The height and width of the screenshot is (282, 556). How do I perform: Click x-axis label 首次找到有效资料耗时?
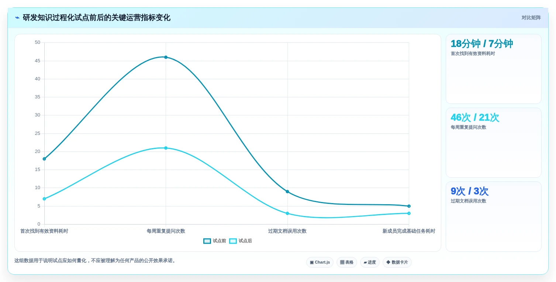tap(44, 231)
